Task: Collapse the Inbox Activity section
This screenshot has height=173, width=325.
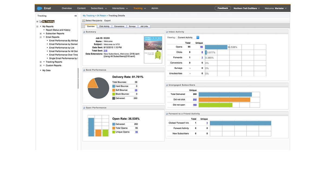Action: click(x=167, y=32)
